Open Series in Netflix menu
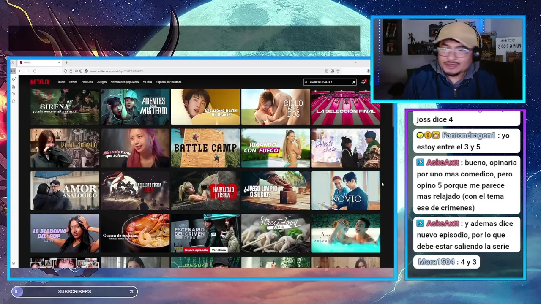Screen dimensions: 541x304 click(x=73, y=82)
